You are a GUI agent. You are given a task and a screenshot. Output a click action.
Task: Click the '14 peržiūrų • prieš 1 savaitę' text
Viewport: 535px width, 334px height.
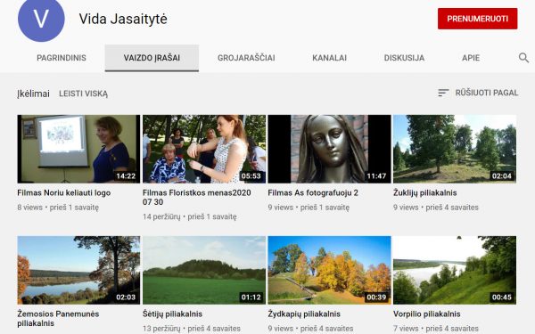pos(189,216)
